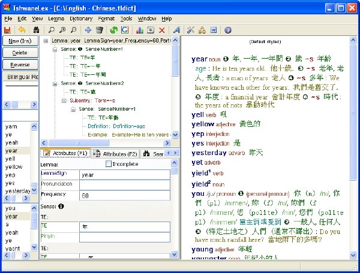The image size is (360, 273).
Task: Click the tools wrench and screwdriver icon
Action: [x=191, y=30]
